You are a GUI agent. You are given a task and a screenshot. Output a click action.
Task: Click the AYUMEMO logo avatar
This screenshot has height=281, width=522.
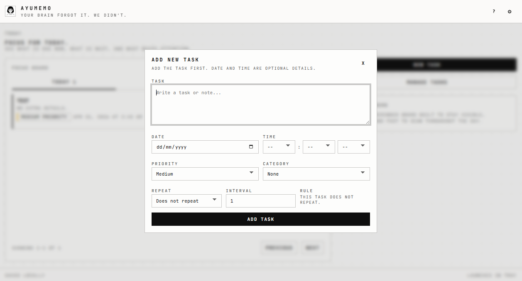[10, 11]
